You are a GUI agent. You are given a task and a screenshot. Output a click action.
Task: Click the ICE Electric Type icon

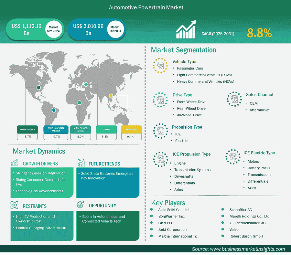click(233, 157)
